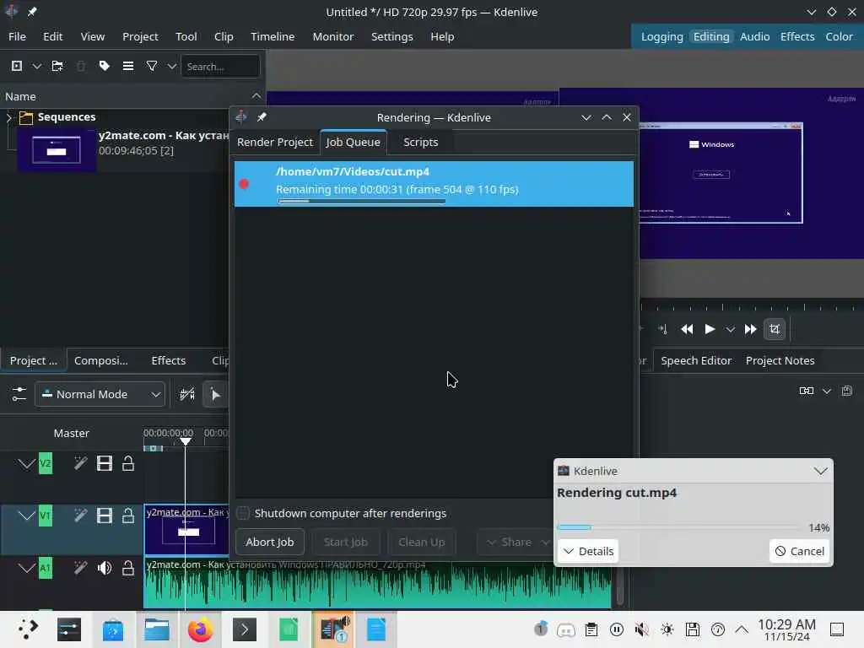Image resolution: width=864 pixels, height=648 pixels.
Task: Select the y2mate.com clip thumbnail in bin
Action: 57,149
